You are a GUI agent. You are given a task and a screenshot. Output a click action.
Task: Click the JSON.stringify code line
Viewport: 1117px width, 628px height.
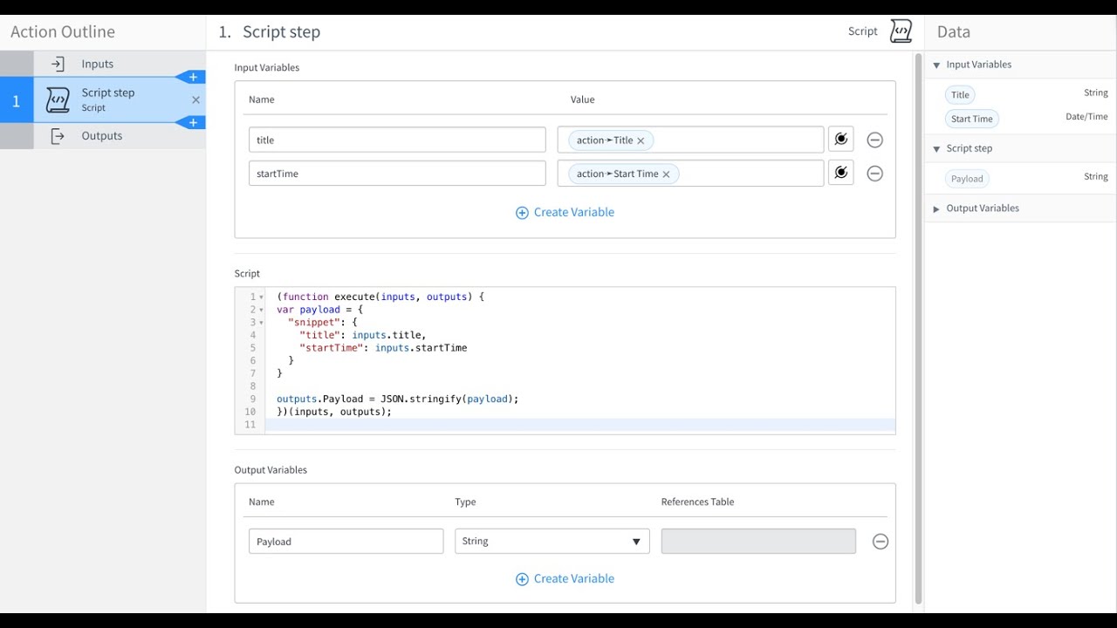[x=397, y=399]
